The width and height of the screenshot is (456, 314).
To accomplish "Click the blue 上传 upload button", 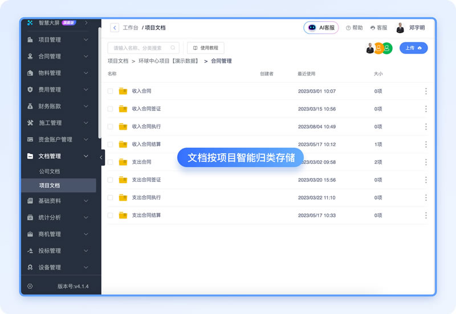I will pos(413,48).
